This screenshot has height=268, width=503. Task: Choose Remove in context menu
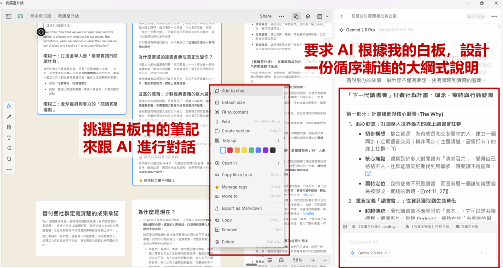coord(248,230)
